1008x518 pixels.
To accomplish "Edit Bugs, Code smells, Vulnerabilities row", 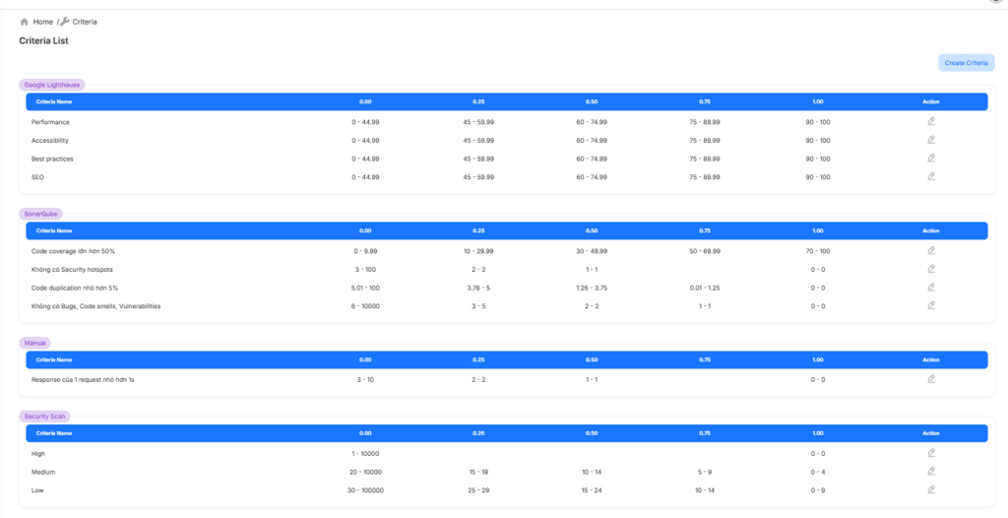I will [x=931, y=305].
